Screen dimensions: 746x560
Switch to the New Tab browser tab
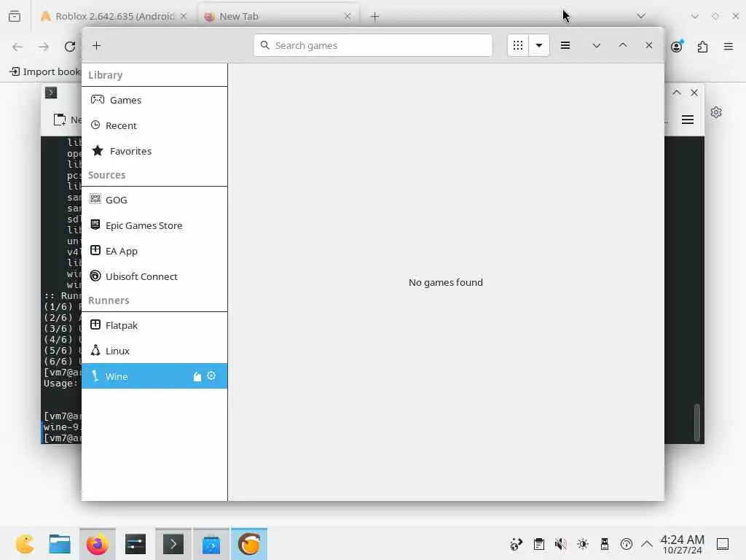tap(278, 16)
